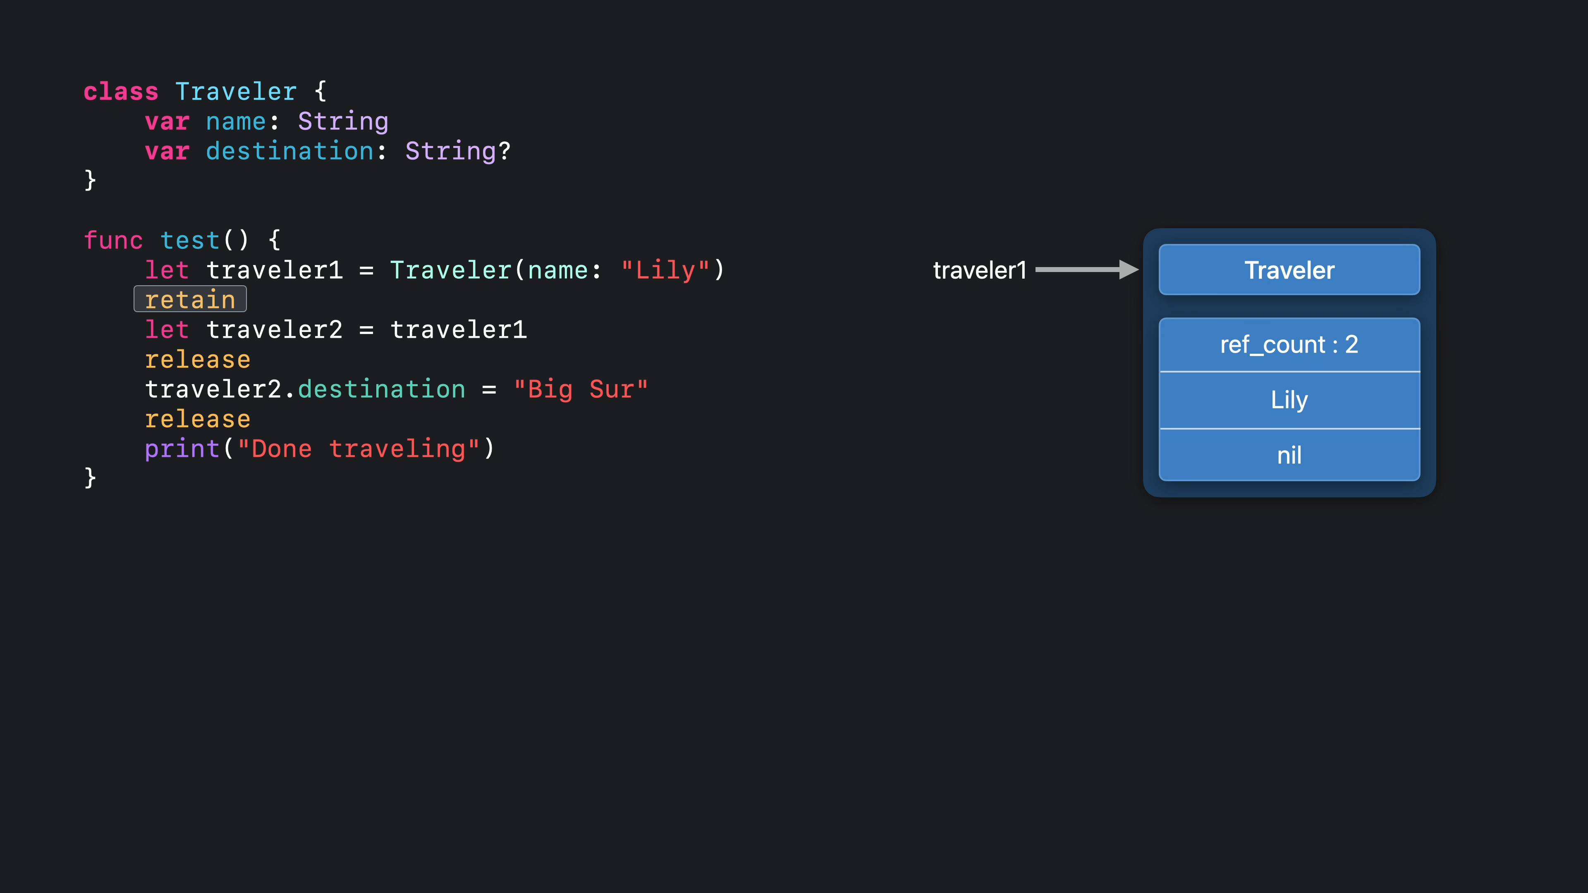
Task: Click the class keyword in code
Action: (x=121, y=92)
